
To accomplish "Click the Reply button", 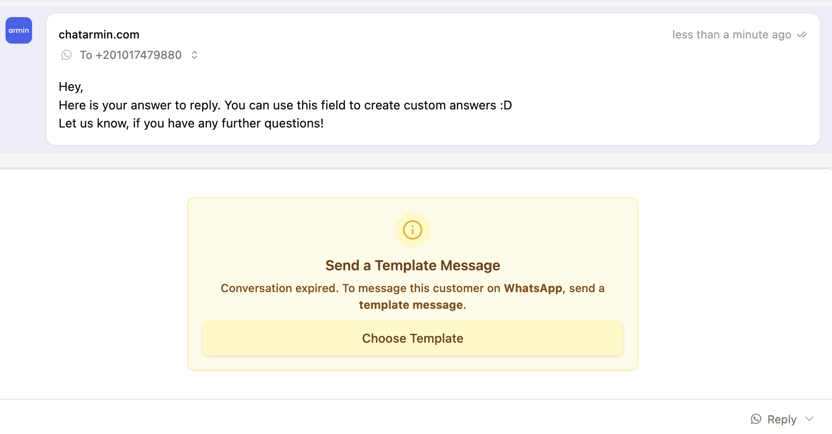I will pos(781,420).
